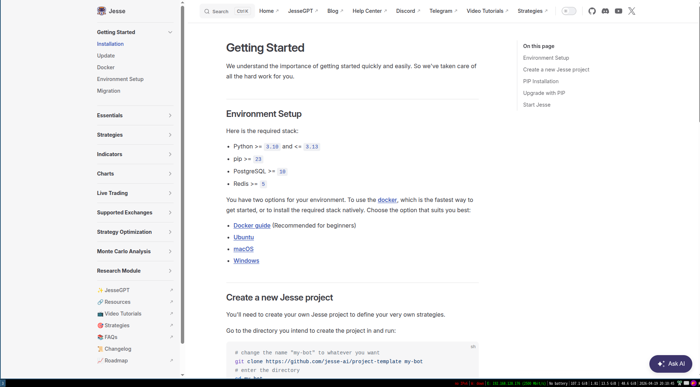
Task: Click the Jesse logo in sidebar
Action: [102, 11]
